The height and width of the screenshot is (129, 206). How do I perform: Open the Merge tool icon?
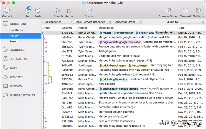[x=69, y=10]
